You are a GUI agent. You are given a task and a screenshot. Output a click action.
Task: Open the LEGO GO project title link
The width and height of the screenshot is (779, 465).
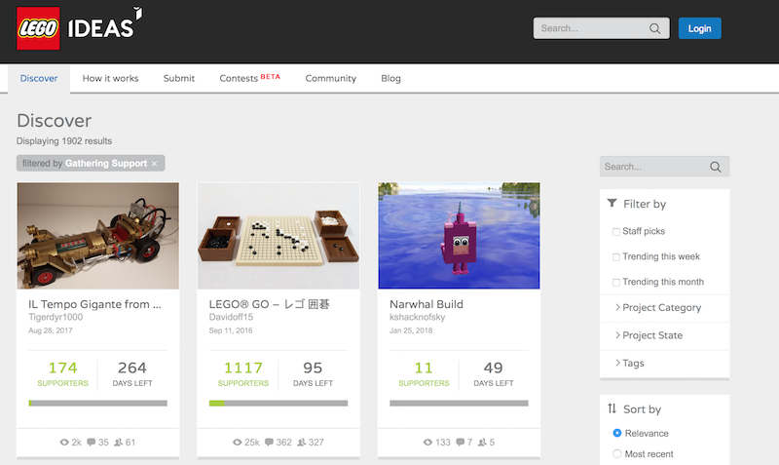[x=270, y=304]
